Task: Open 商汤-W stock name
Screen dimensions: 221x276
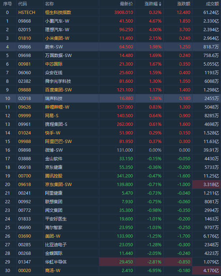Action: (53, 271)
